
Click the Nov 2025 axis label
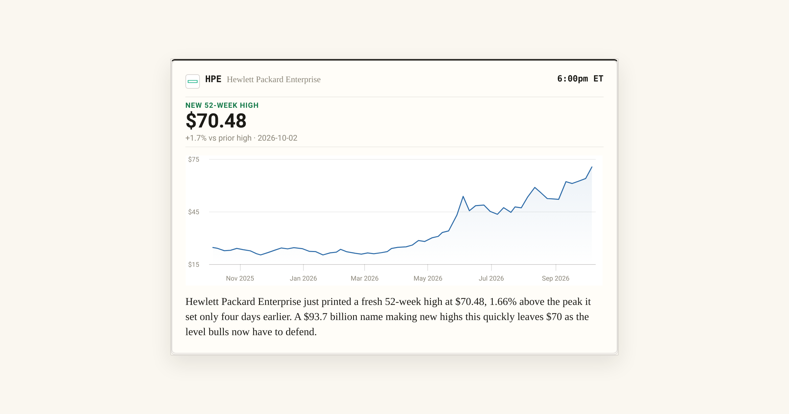pyautogui.click(x=240, y=278)
